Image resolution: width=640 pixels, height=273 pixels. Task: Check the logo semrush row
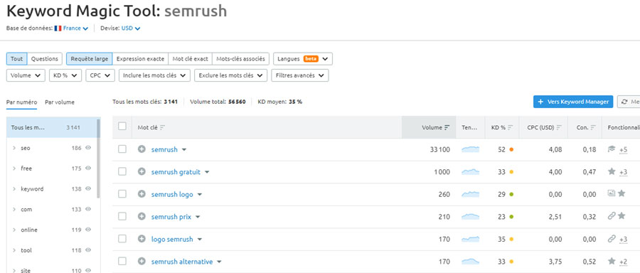pos(122,239)
